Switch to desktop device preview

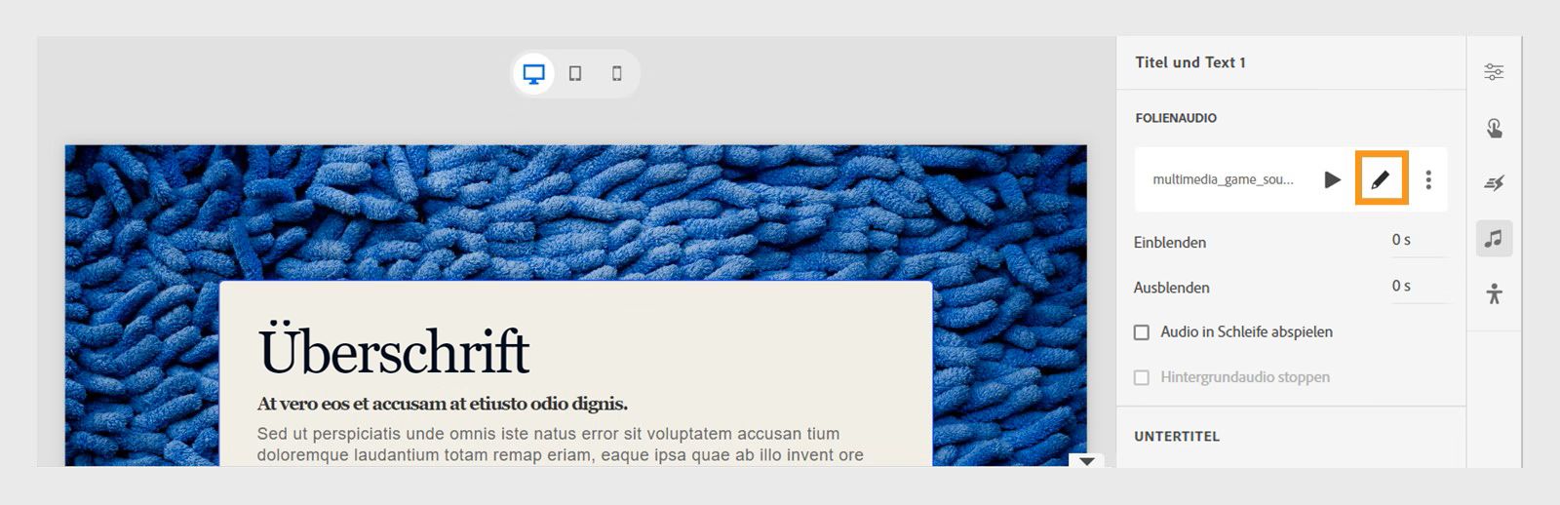tap(533, 74)
